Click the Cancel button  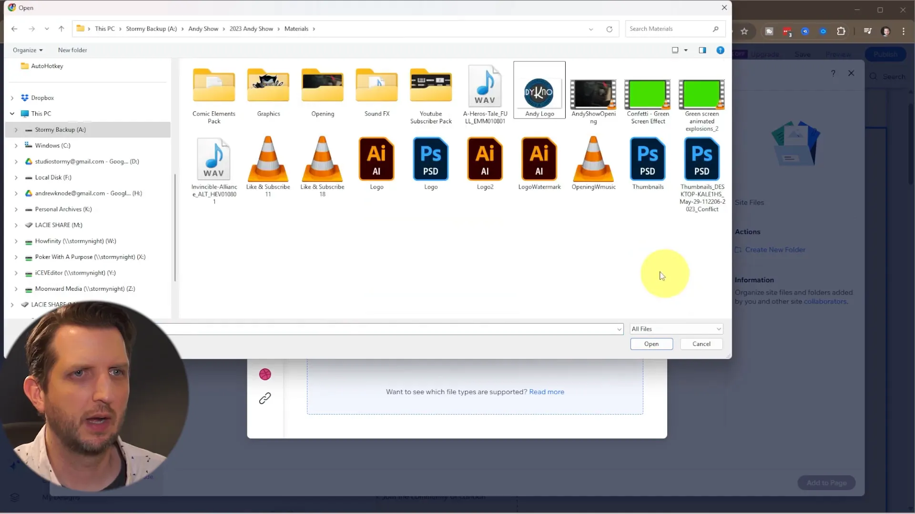(x=701, y=344)
